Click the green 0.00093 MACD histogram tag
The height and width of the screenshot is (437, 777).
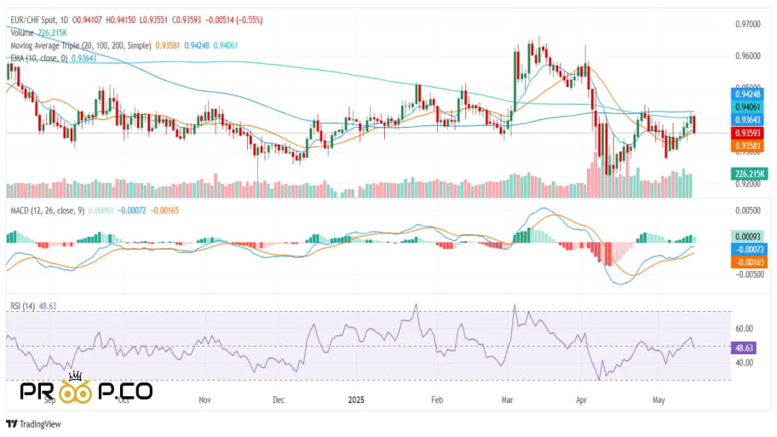pyautogui.click(x=746, y=236)
